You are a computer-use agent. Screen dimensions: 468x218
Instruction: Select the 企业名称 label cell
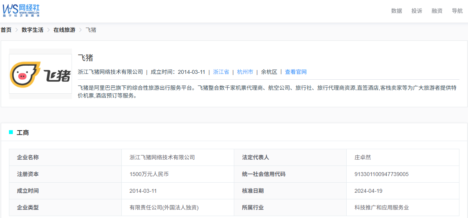(65, 157)
